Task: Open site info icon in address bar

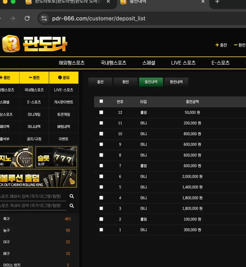Action: point(44,18)
